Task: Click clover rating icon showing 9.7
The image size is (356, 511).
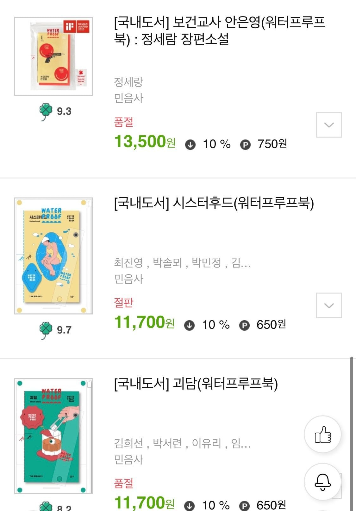Action: point(46,330)
